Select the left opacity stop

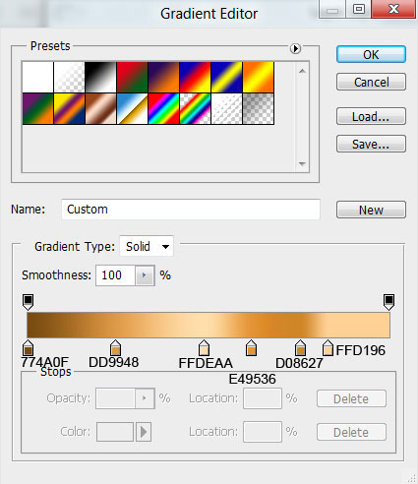point(29,302)
